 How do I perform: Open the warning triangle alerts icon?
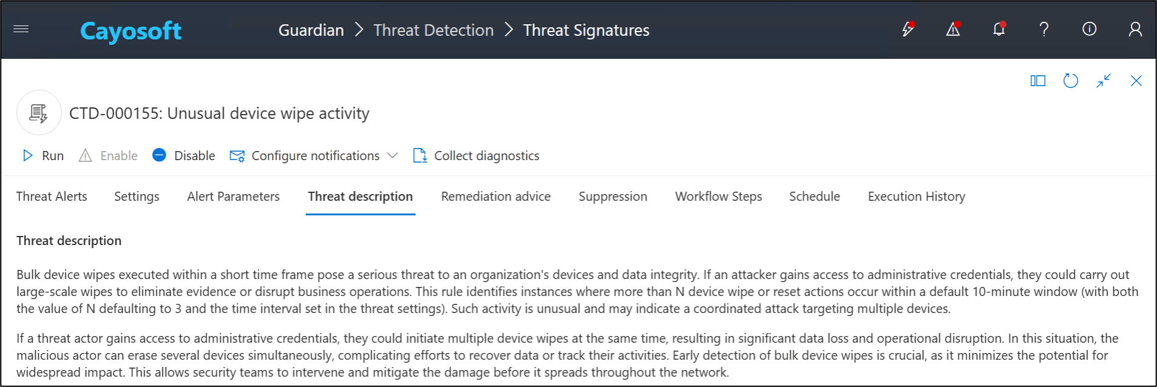(953, 29)
